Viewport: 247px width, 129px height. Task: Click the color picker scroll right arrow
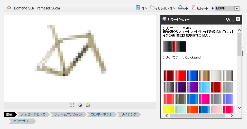(232, 115)
